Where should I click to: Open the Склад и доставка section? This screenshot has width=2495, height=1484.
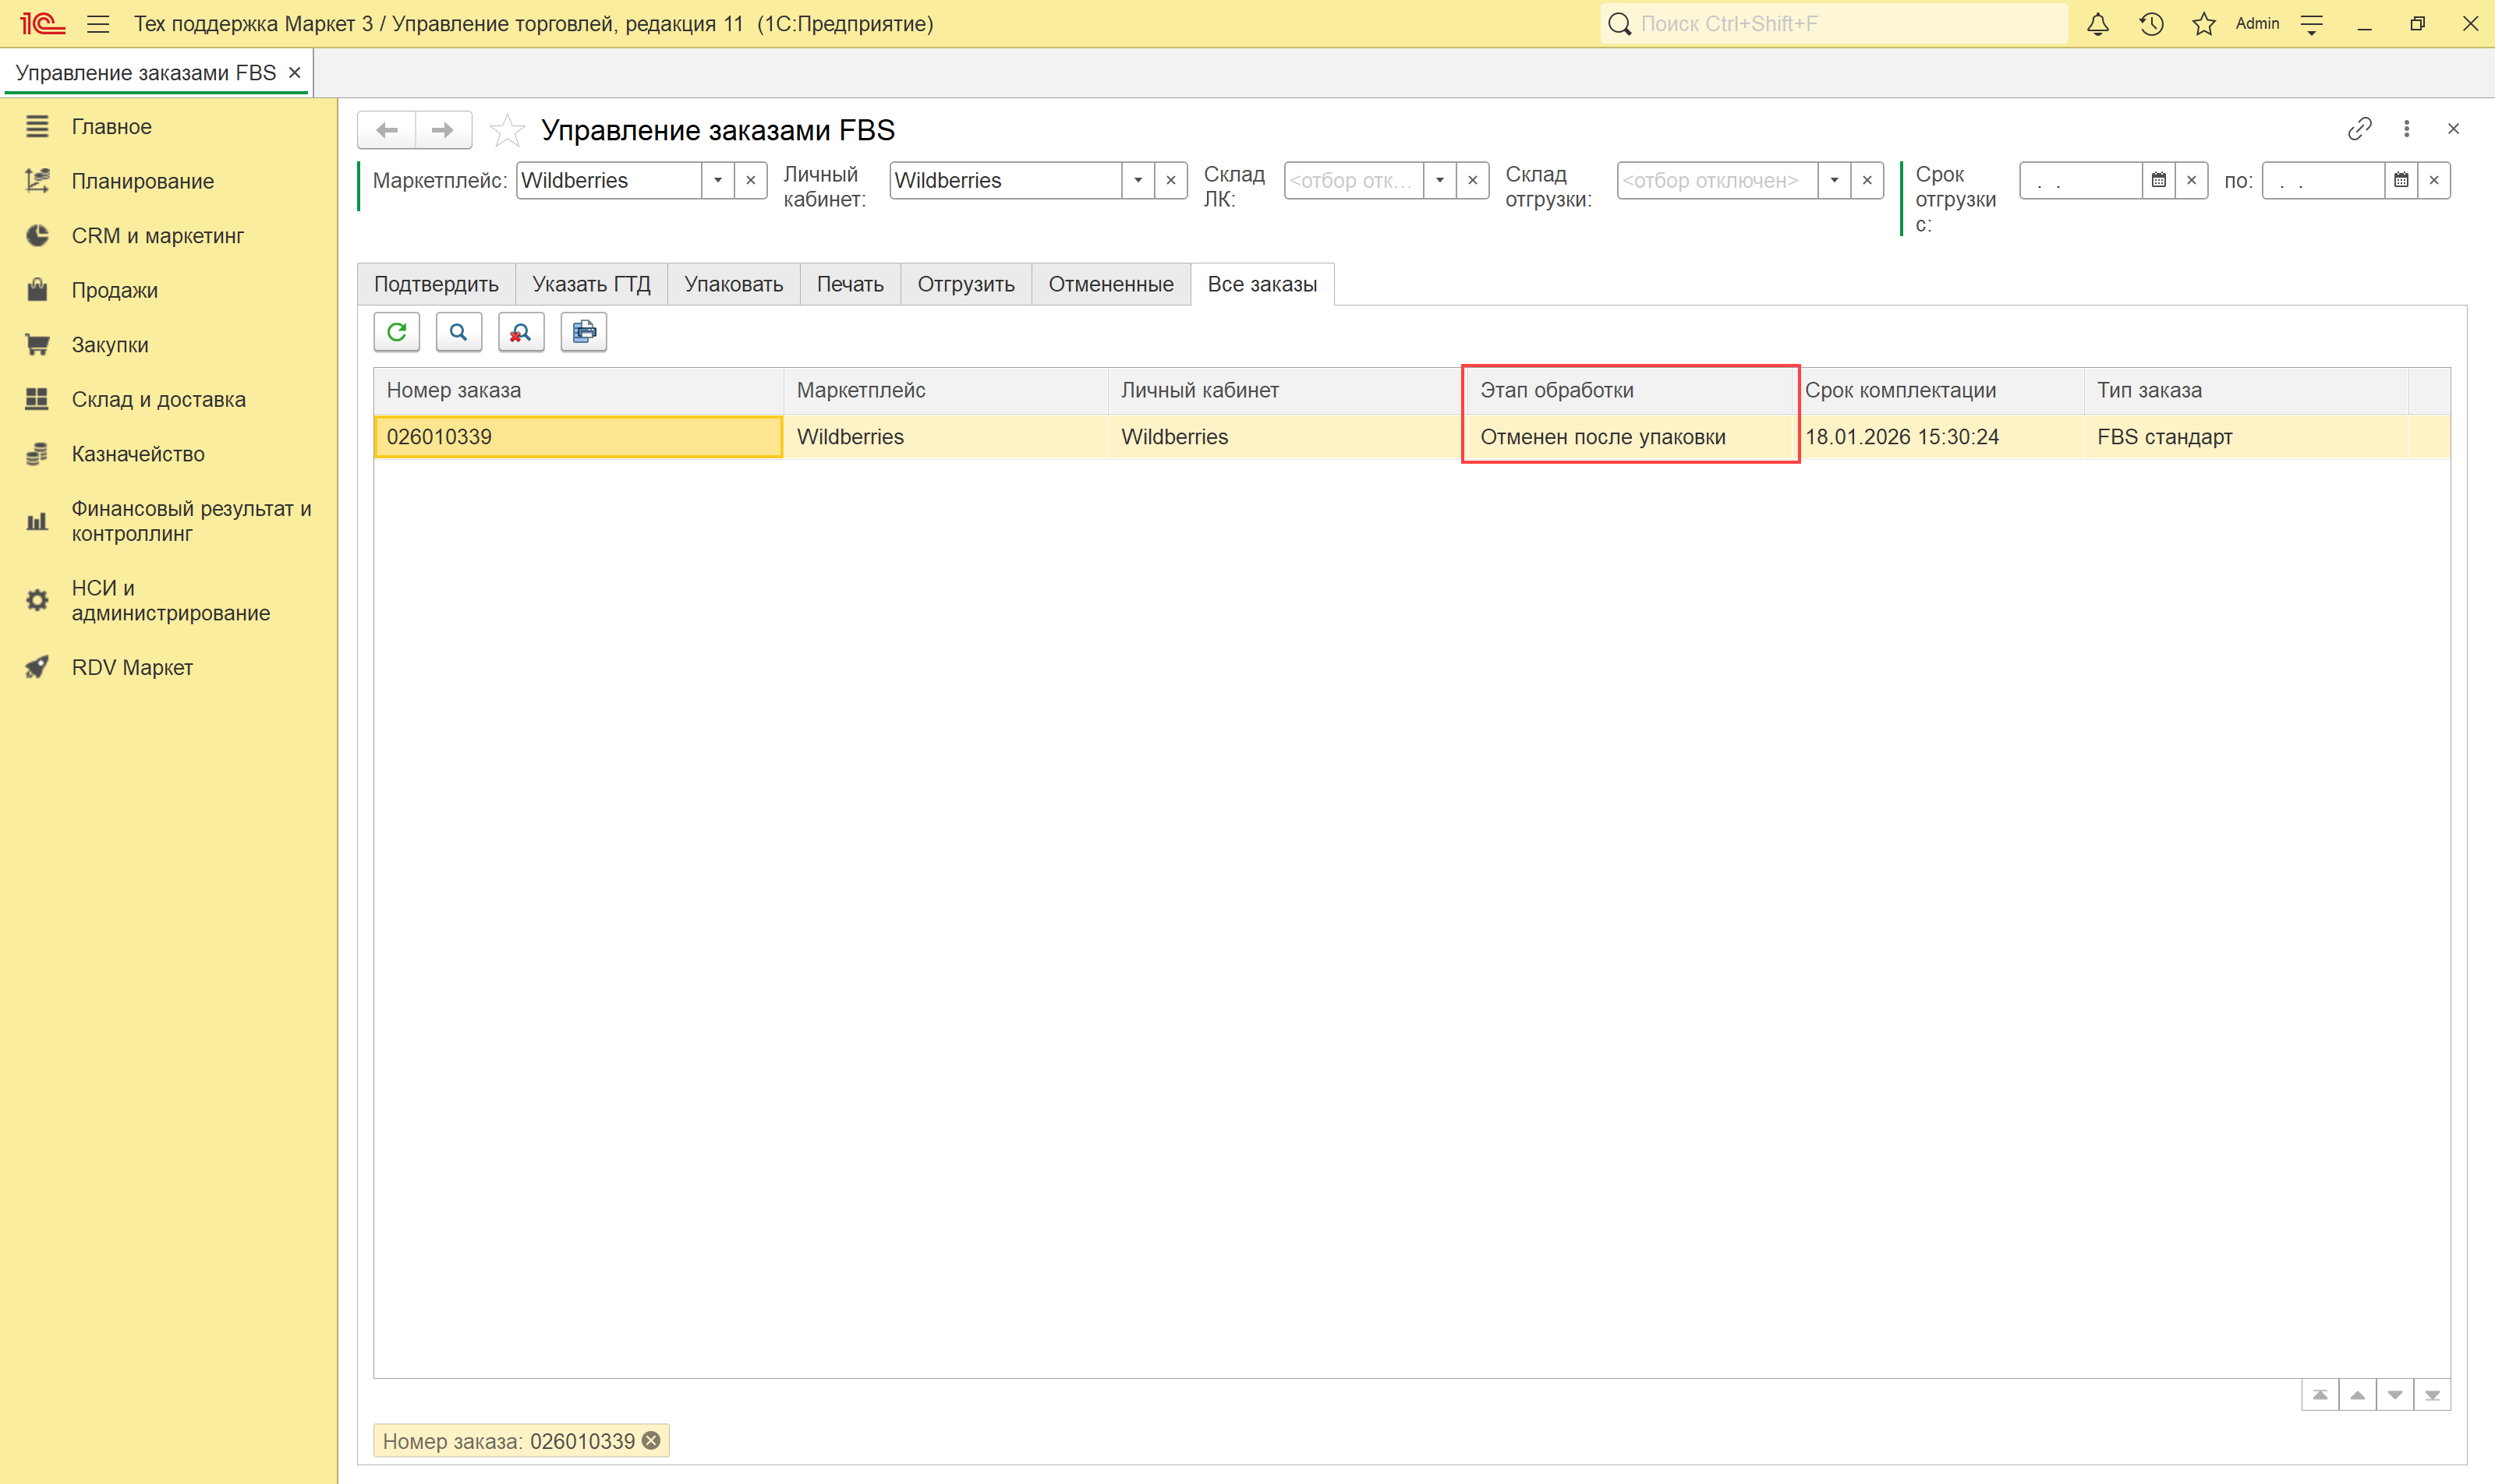(x=158, y=399)
